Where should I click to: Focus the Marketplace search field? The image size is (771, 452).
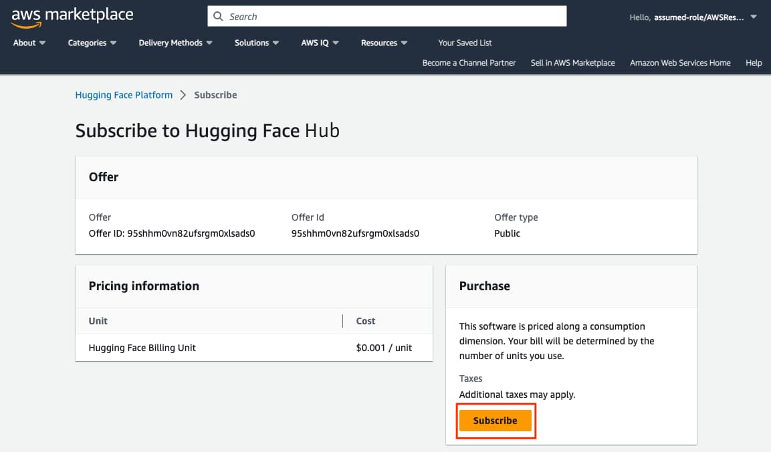click(395, 17)
